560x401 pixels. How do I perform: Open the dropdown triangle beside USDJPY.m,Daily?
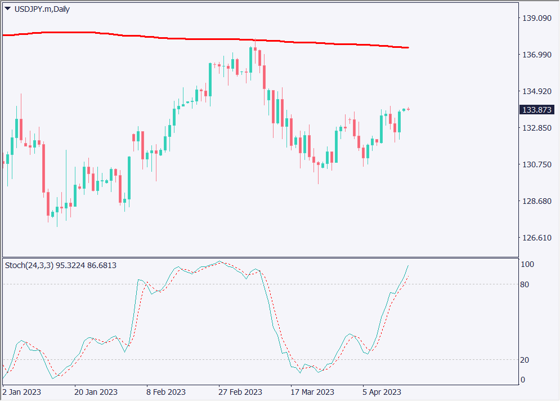coord(7,9)
